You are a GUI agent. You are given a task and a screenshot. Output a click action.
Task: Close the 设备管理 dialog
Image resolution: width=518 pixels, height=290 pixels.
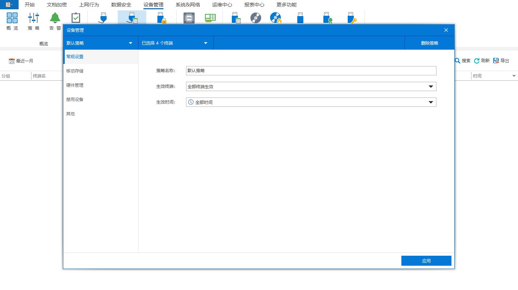tap(446, 30)
